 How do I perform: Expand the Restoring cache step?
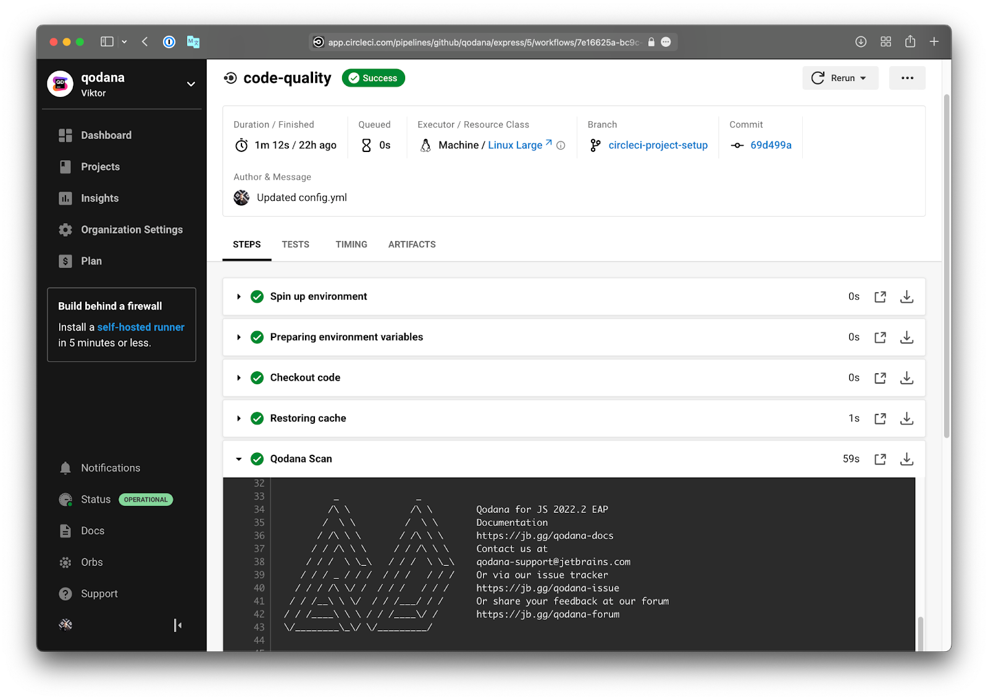[239, 419]
